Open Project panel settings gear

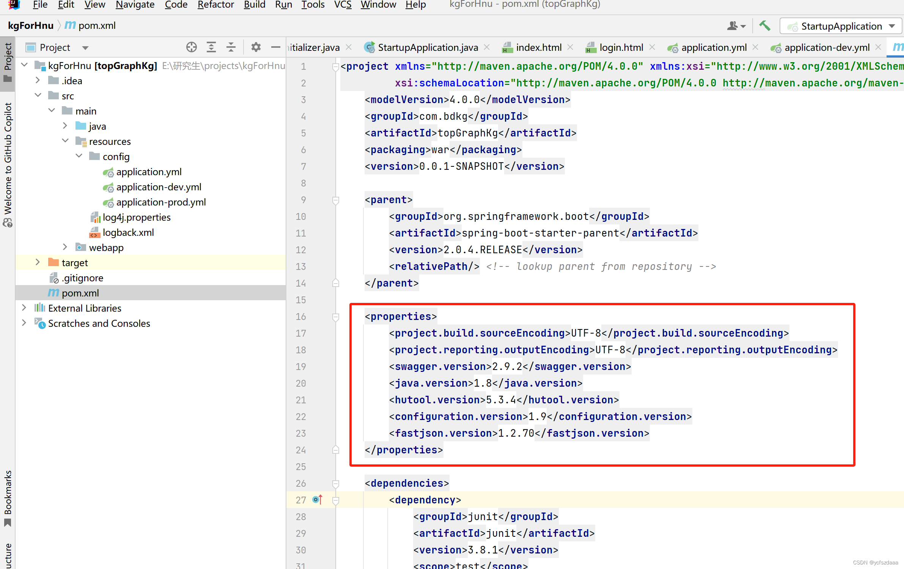[x=256, y=47]
